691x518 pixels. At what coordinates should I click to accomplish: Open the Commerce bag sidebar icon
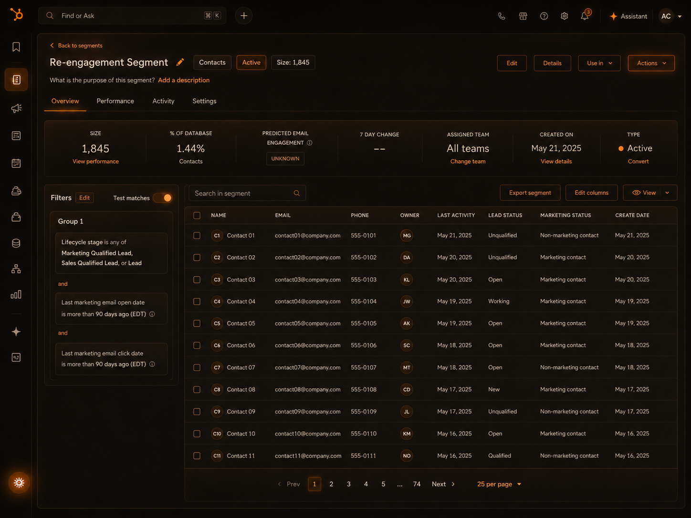[16, 217]
